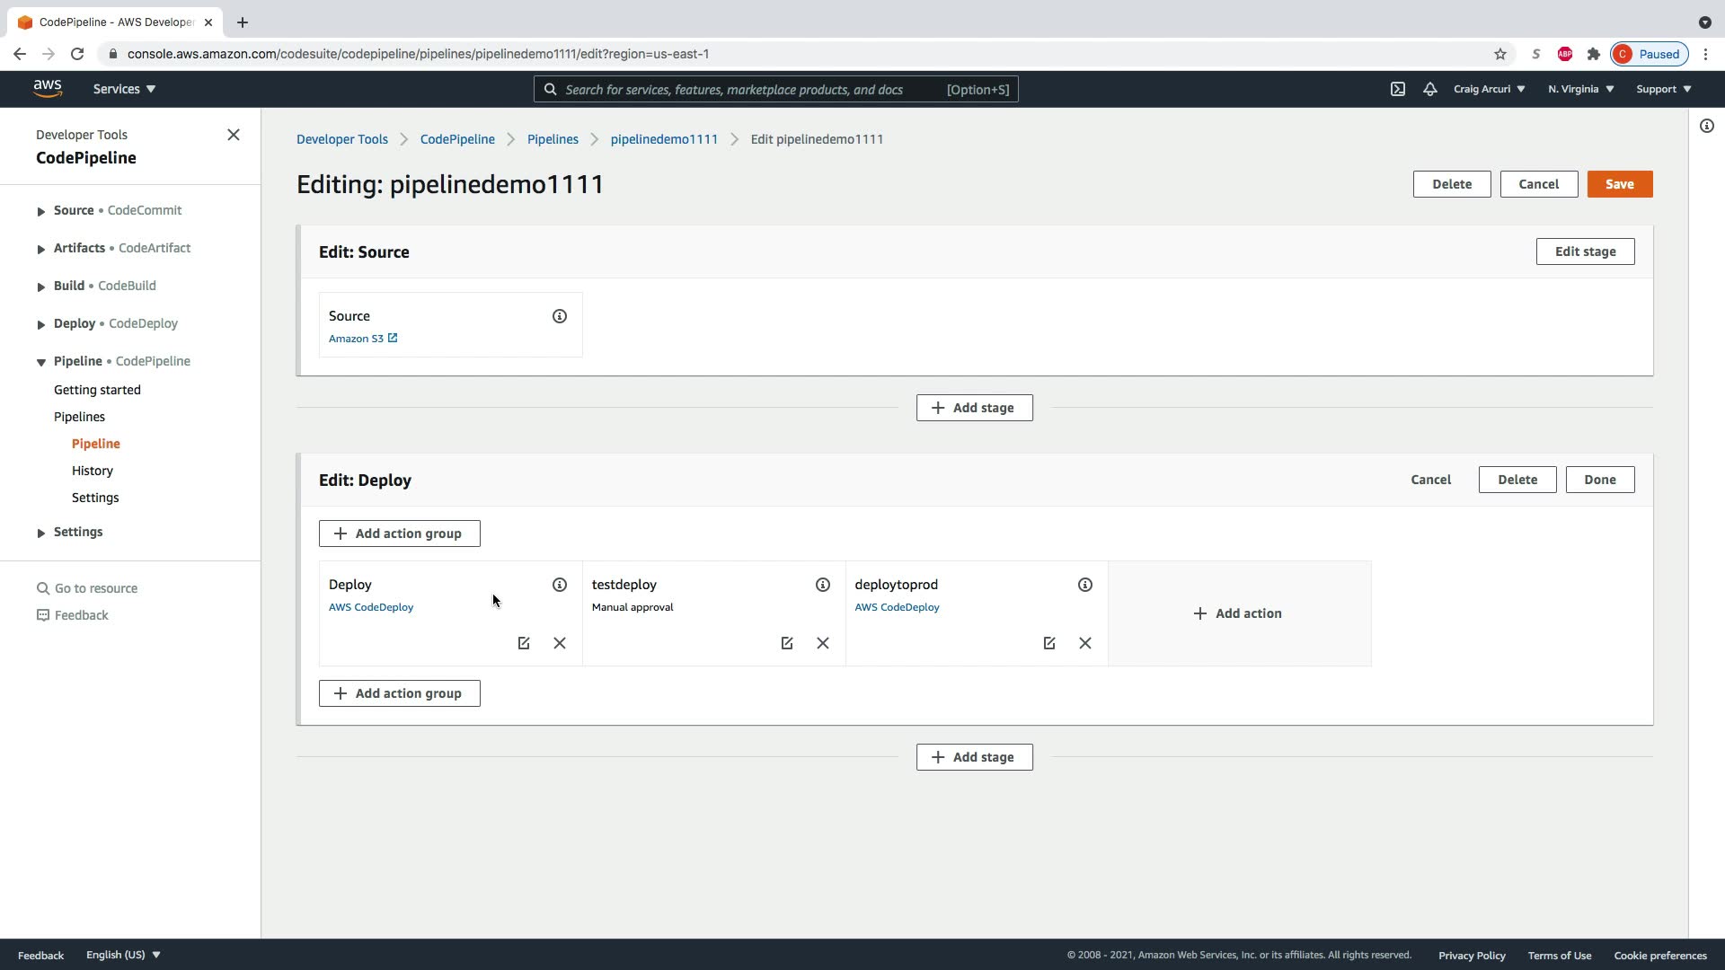The height and width of the screenshot is (970, 1725).
Task: Expand the Source CodeCommit section
Action: [41, 211]
